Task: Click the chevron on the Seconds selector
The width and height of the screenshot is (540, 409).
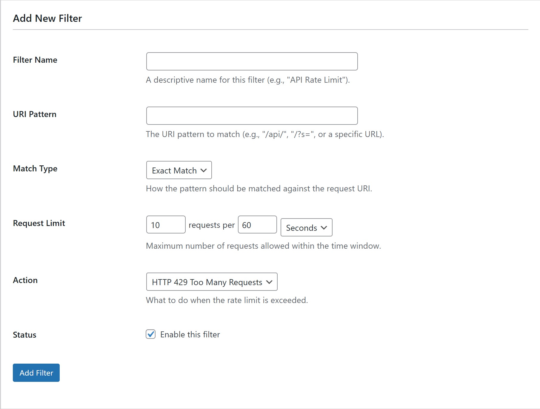Action: (324, 227)
